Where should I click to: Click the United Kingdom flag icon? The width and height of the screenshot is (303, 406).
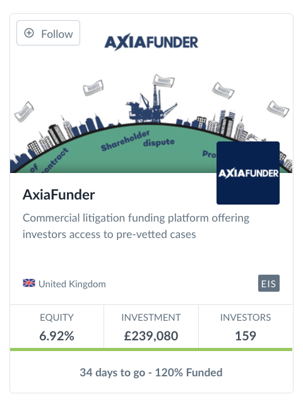tap(29, 283)
